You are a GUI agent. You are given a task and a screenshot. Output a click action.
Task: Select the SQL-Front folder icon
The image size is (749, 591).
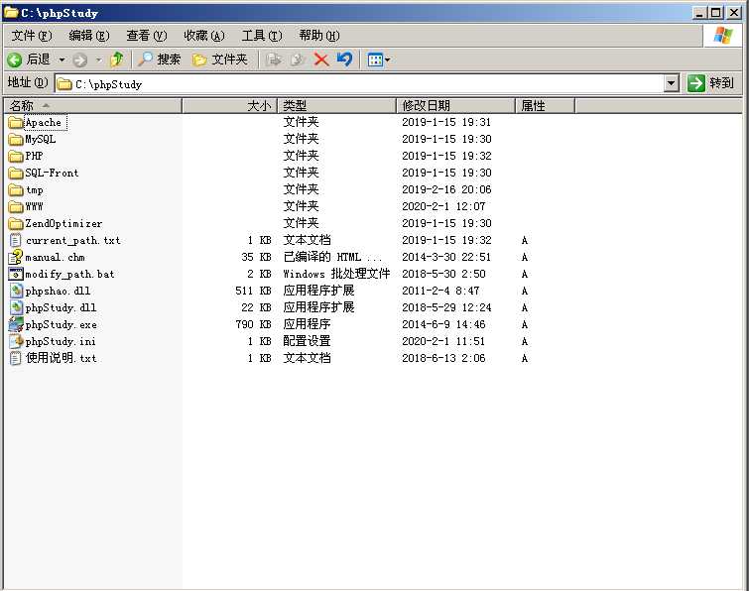pyautogui.click(x=16, y=173)
